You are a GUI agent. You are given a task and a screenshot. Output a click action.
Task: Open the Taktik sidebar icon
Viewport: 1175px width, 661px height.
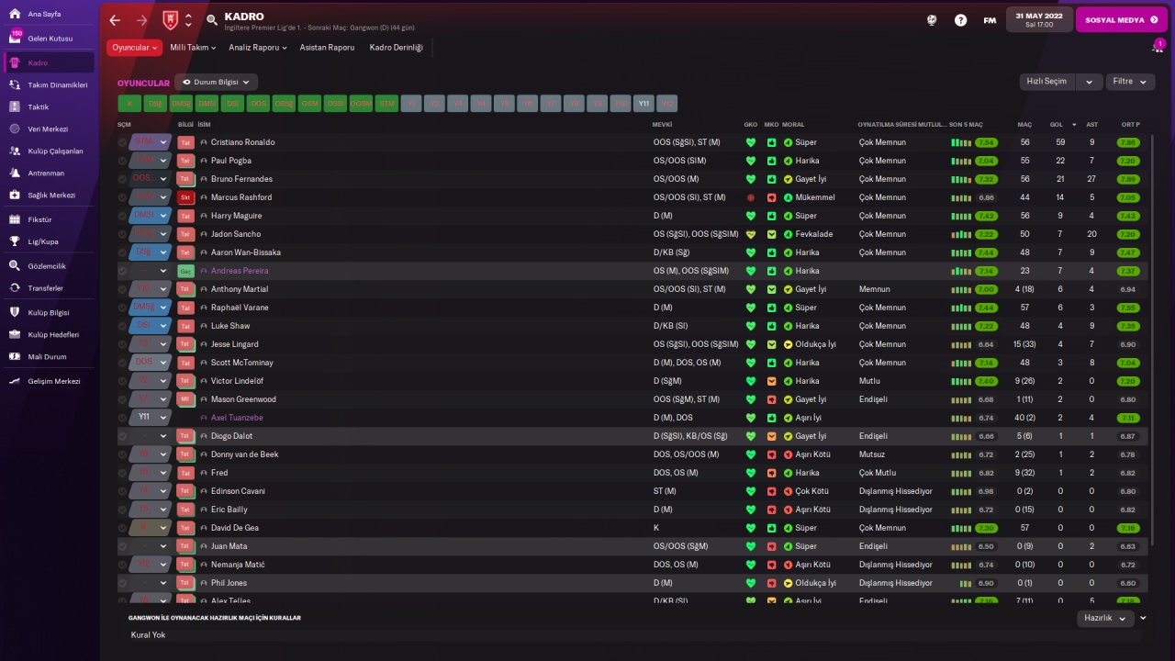point(15,106)
